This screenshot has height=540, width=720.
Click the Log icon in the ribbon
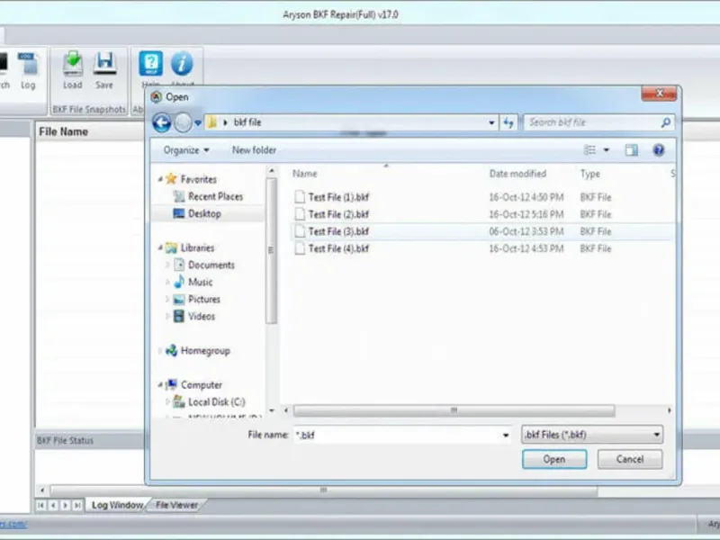click(28, 65)
